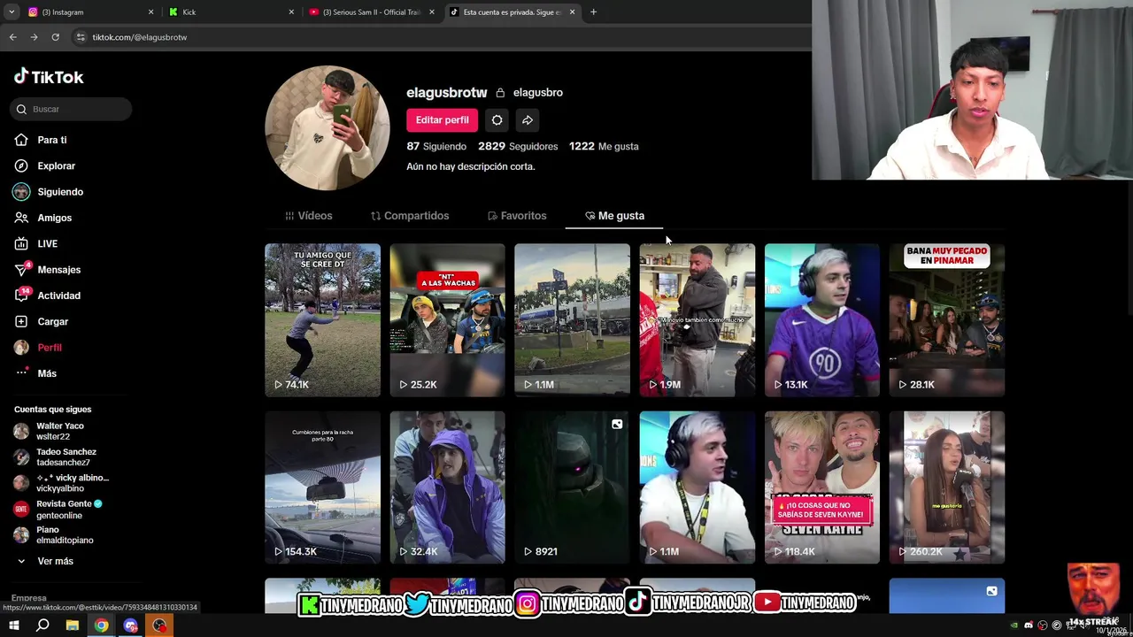This screenshot has height=637, width=1133.
Task: Open the video with 260.2K views
Action: 947,487
